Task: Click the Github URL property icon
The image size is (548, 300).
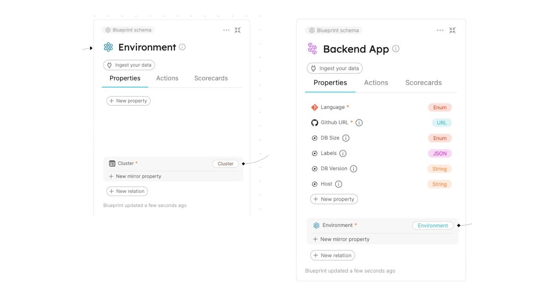Action: click(x=315, y=123)
